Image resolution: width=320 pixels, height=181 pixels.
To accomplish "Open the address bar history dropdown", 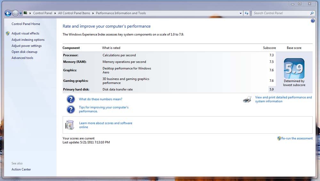I will (241, 13).
